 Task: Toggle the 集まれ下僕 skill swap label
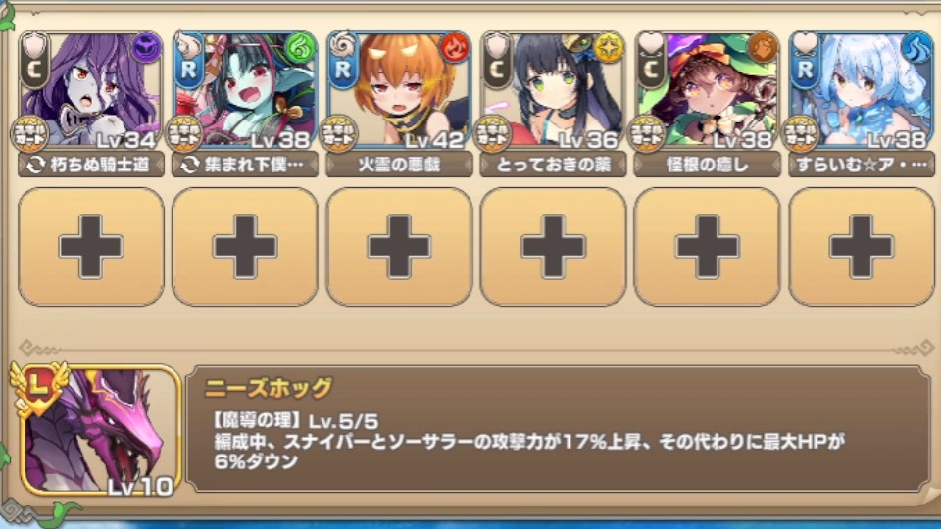245,165
